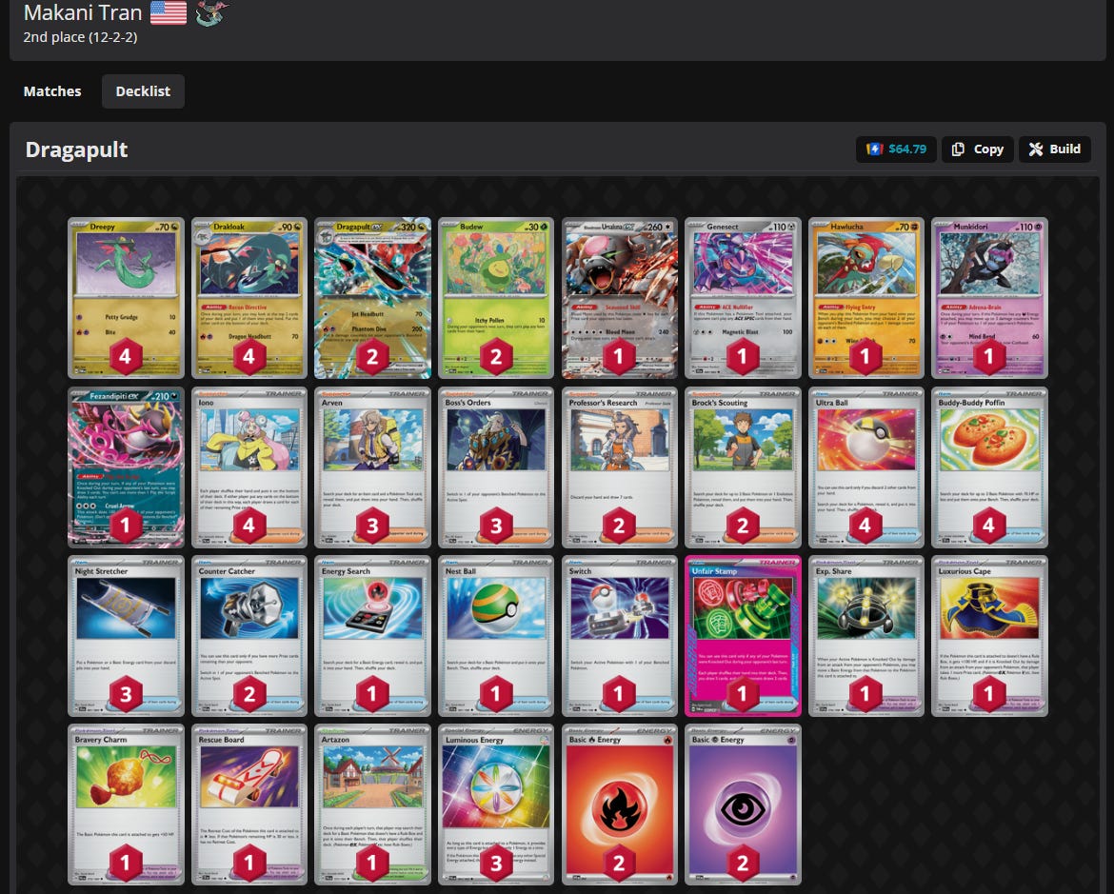1114x894 pixels.
Task: Open the Night Stretcher card
Action: (x=126, y=636)
